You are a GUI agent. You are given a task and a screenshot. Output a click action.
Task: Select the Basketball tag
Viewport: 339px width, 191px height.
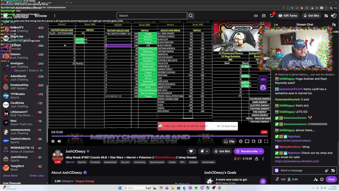click(110, 162)
